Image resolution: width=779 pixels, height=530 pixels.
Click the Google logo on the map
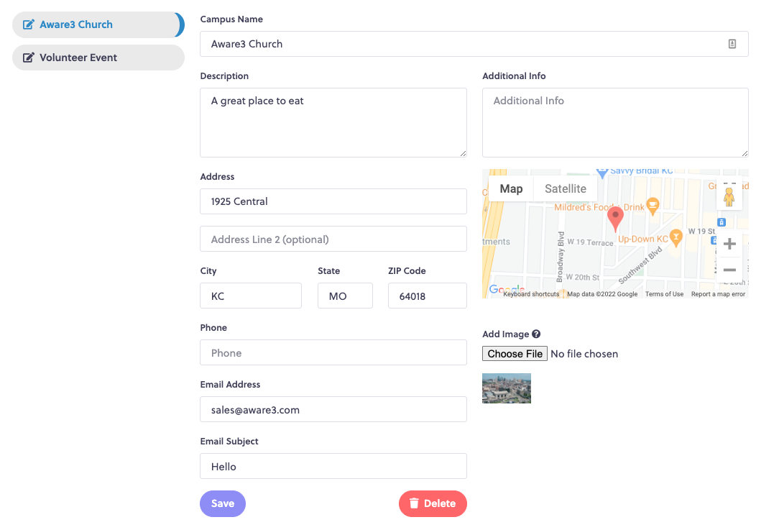(507, 289)
